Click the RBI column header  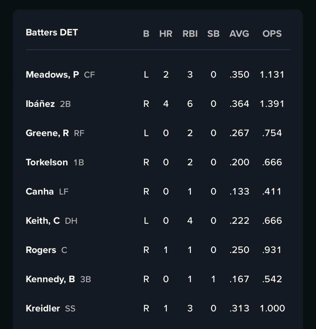(190, 34)
